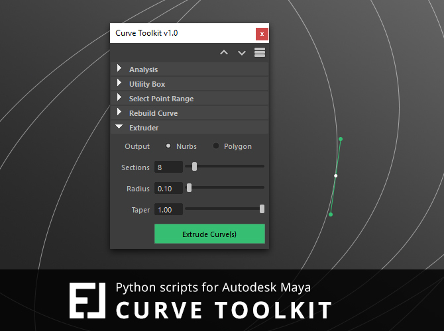Click the Nurbs option label
Viewport: 444px width, 331px height.
click(x=186, y=146)
